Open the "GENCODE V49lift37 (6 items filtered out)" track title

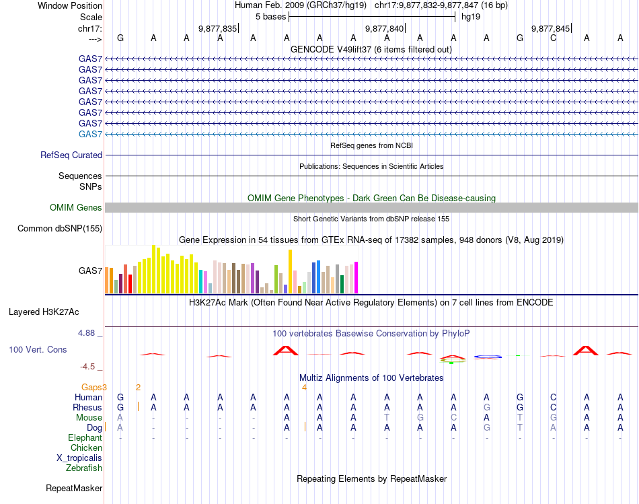(371, 49)
